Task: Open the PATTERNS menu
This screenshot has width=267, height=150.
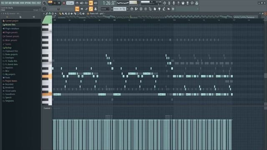Action: tap(16, 3)
